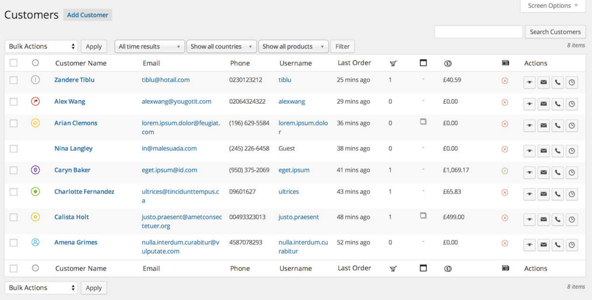The image size is (592, 300).
Task: Click the clock icon for Nina Langley
Action: 571,151
